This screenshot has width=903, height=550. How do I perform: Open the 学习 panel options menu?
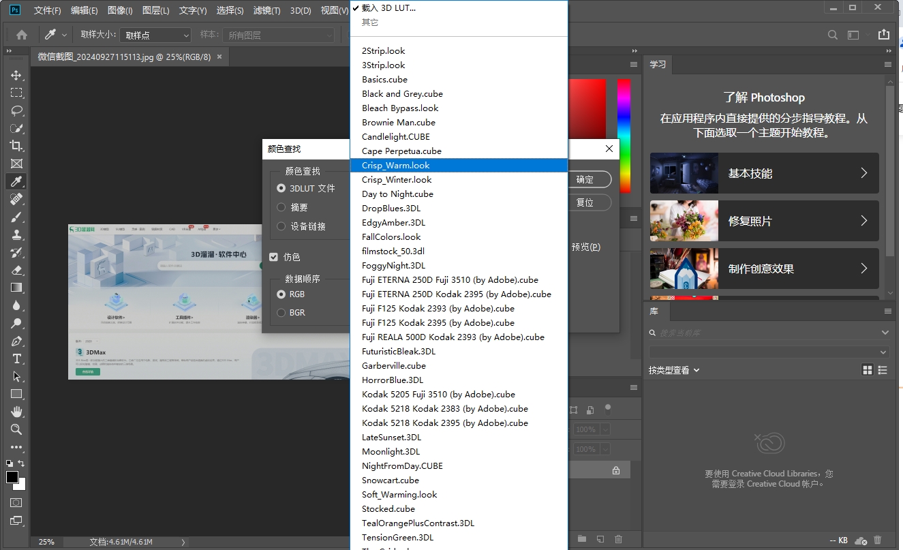click(888, 65)
